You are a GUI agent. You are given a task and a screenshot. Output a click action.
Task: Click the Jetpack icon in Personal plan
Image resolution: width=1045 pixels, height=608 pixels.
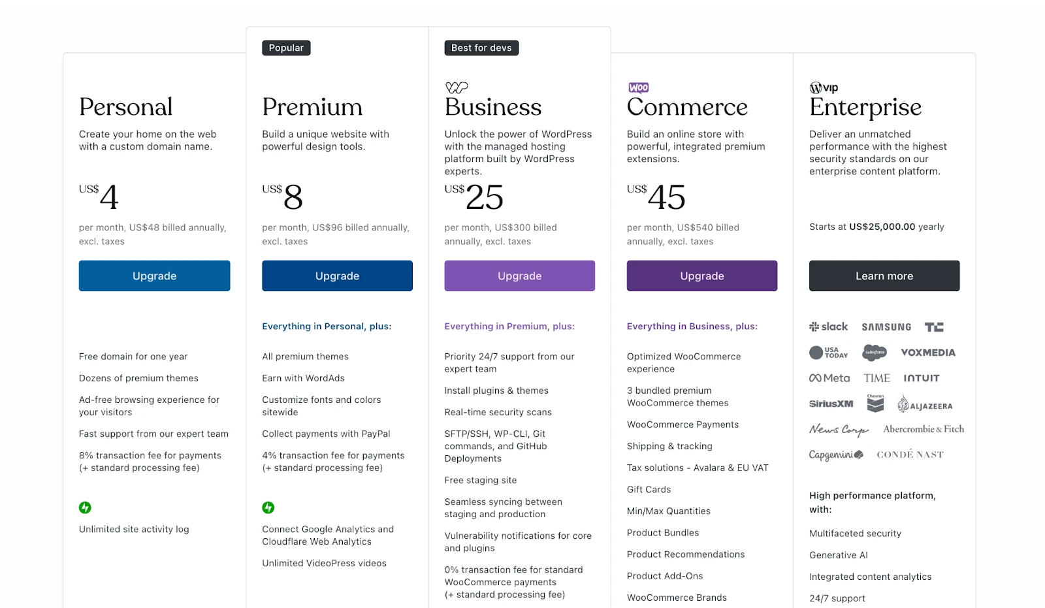[85, 507]
